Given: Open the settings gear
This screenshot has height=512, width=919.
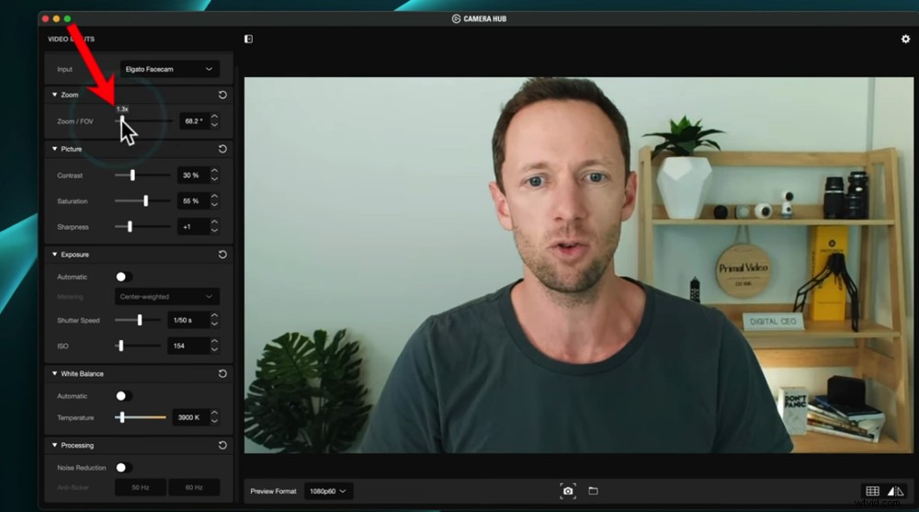Looking at the screenshot, I should coord(905,39).
